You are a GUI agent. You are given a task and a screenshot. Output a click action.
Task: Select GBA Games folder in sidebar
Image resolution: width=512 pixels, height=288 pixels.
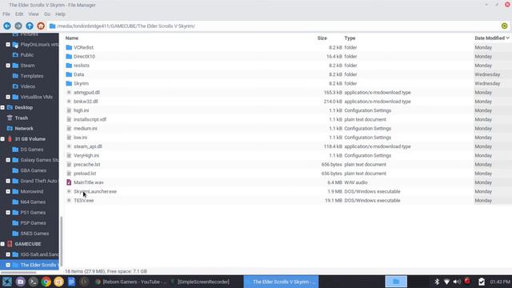33,170
